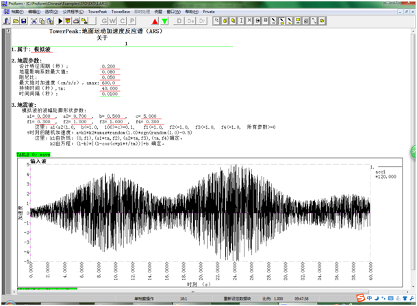The height and width of the screenshot is (306, 417).
Task: Open the Private menu
Action: click(x=209, y=12)
